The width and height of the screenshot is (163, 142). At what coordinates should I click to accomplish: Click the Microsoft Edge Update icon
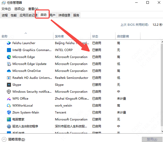click(9, 64)
